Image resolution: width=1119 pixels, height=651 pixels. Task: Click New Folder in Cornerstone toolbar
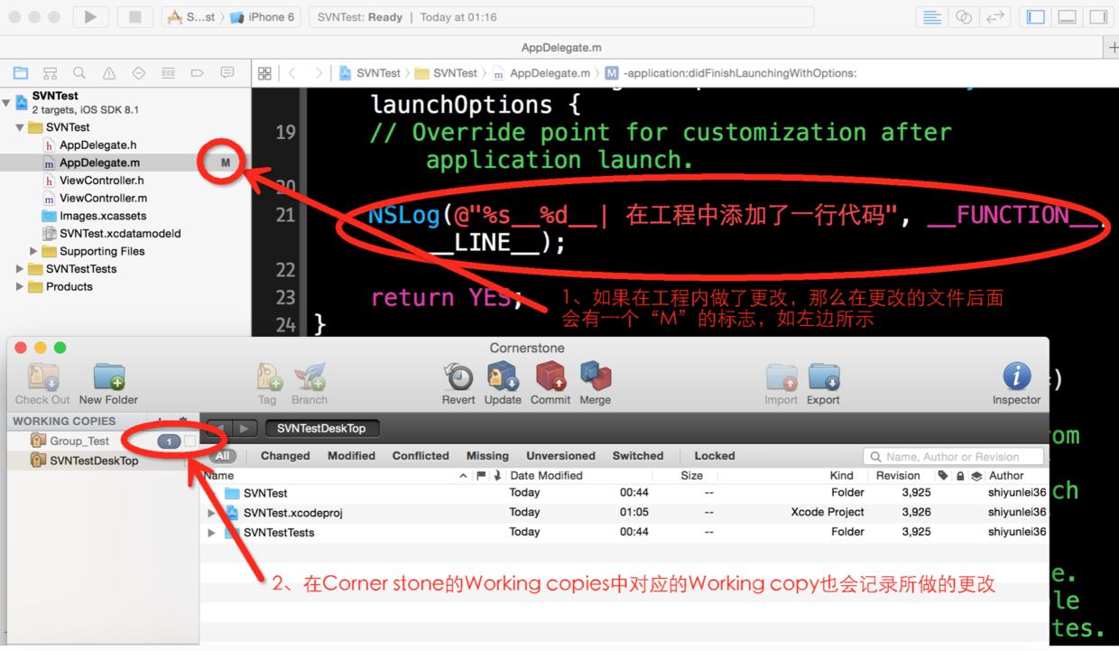[108, 384]
